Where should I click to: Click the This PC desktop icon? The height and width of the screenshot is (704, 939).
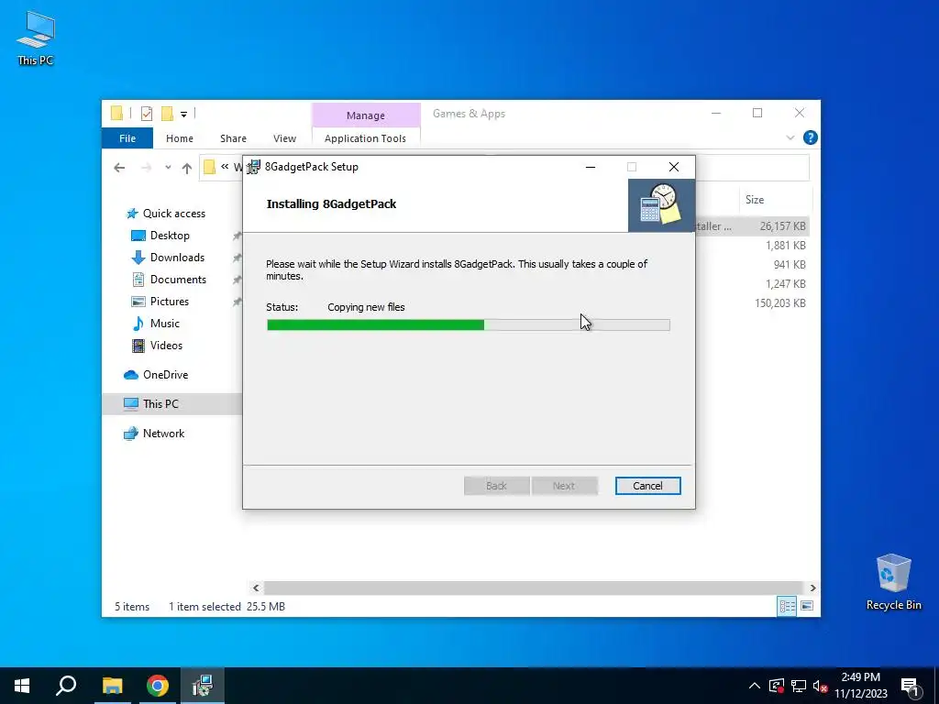click(36, 38)
